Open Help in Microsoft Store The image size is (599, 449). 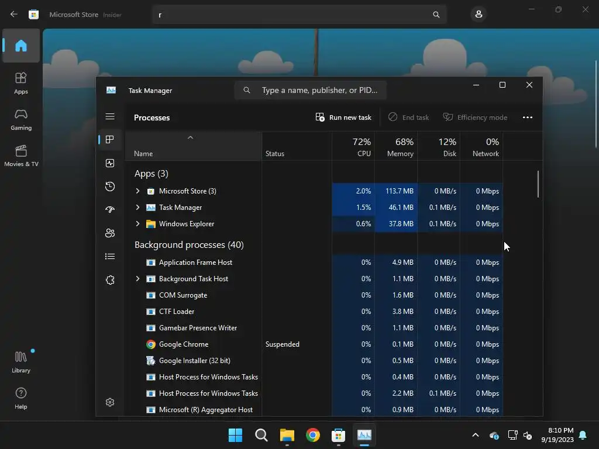pos(21,398)
